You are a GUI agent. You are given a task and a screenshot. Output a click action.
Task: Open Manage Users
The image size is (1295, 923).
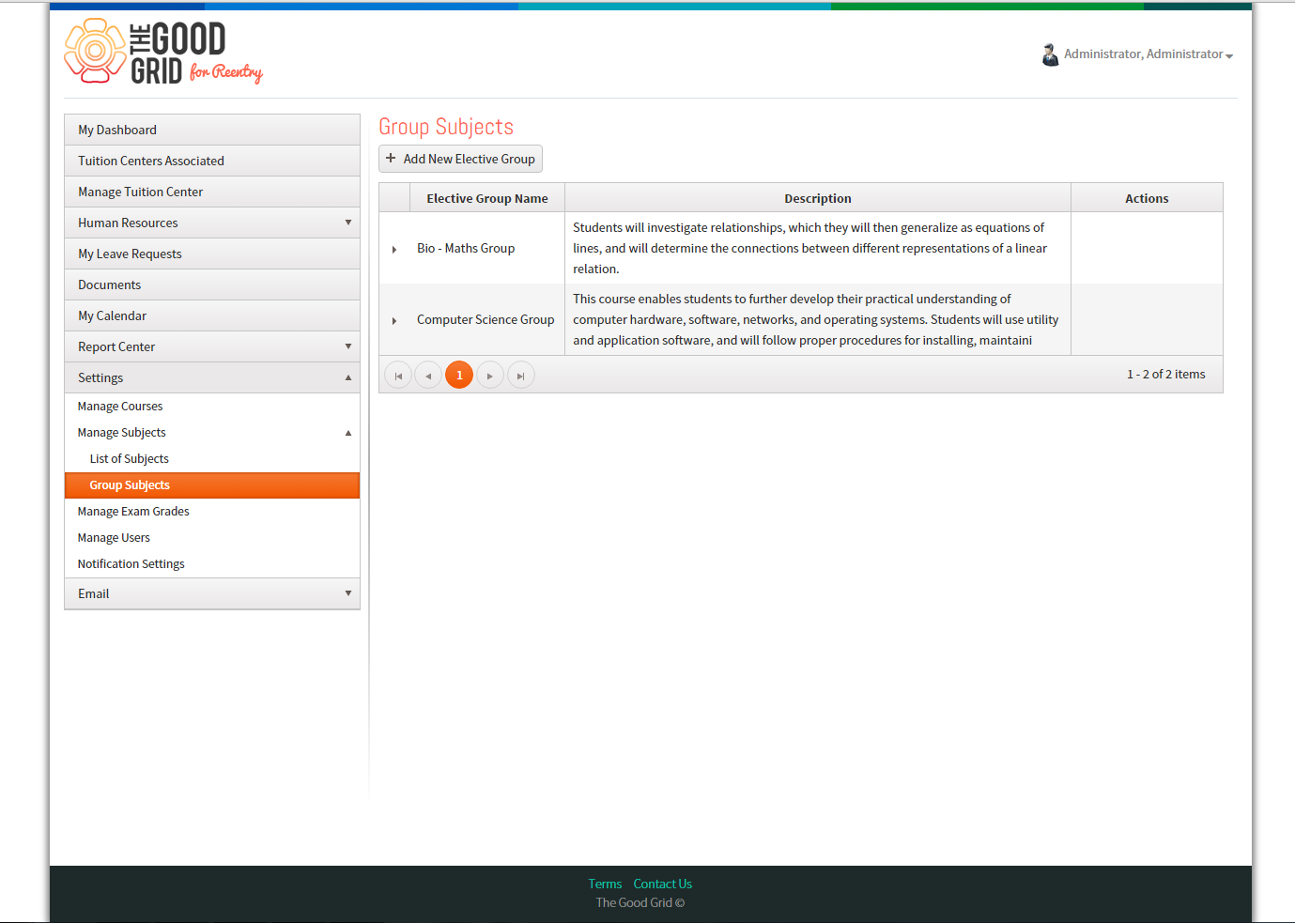click(212, 538)
